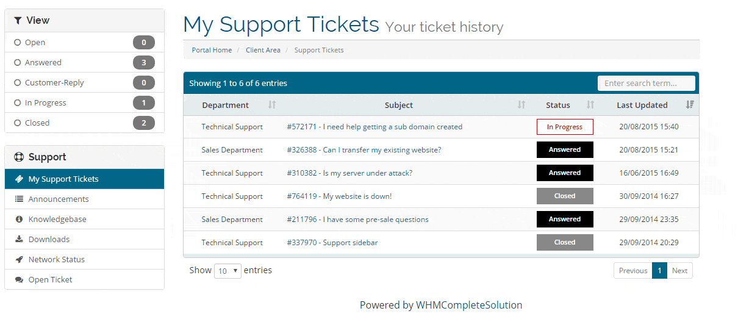Screen dimensions: 738x322
Task: Click the Network Status rocket icon
Action: tap(19, 260)
